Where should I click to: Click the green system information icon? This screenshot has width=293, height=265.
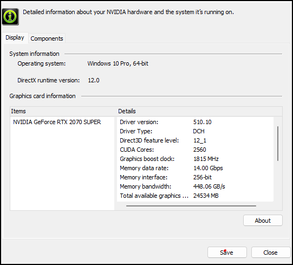10,17
